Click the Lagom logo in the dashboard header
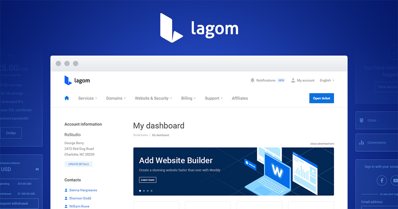 click(x=77, y=81)
